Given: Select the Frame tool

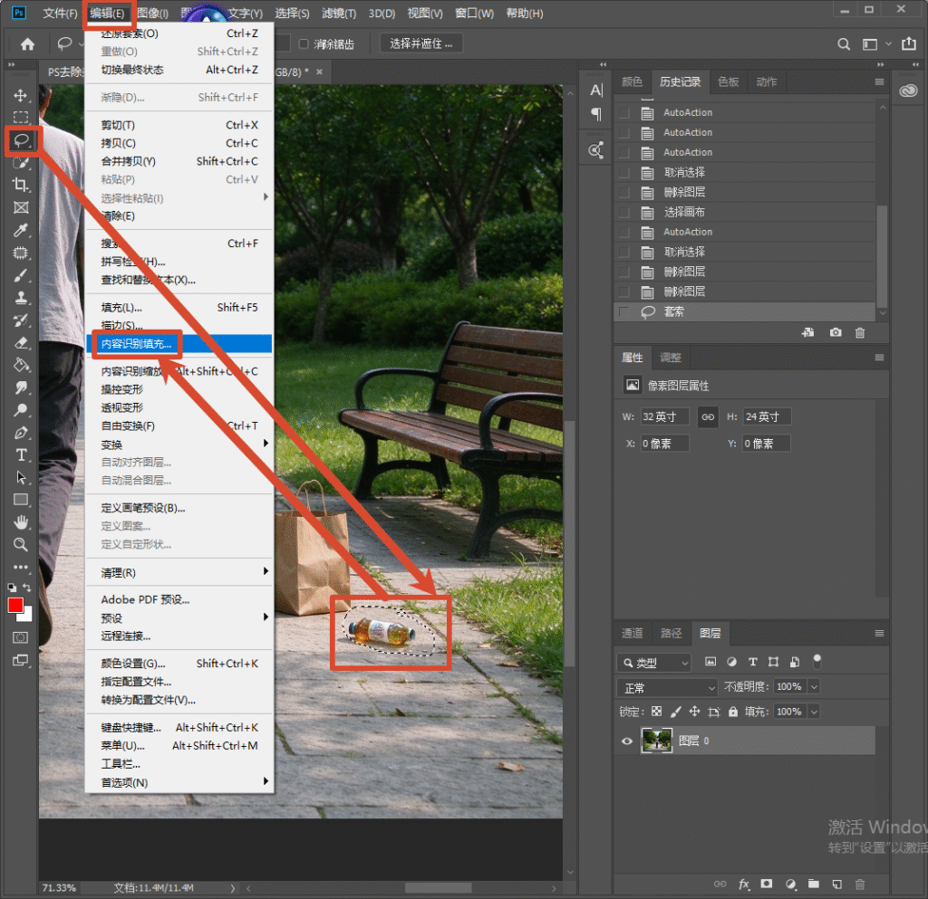Looking at the screenshot, I should (21, 207).
